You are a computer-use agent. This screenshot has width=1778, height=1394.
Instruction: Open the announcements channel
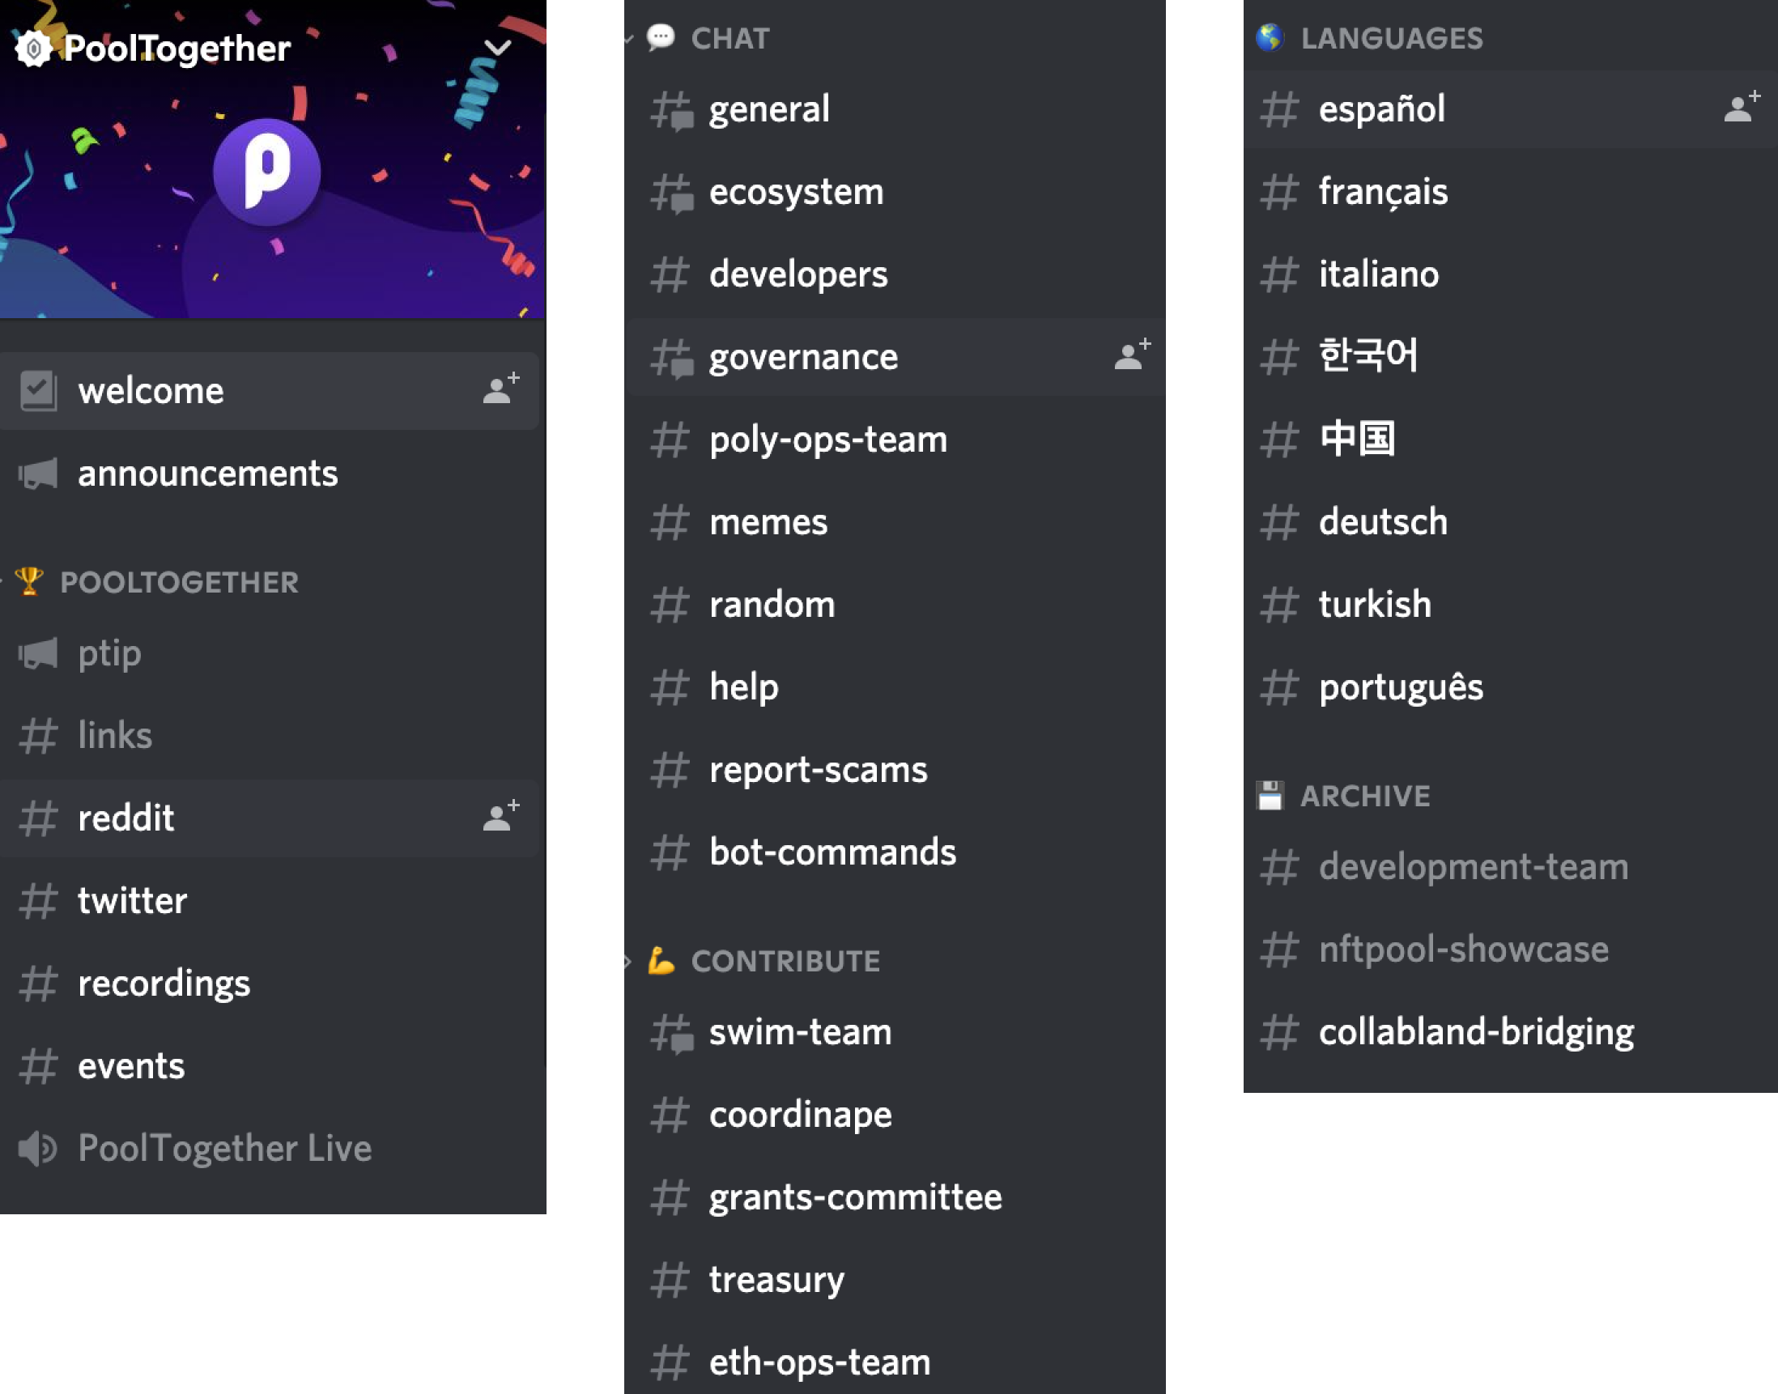(270, 474)
